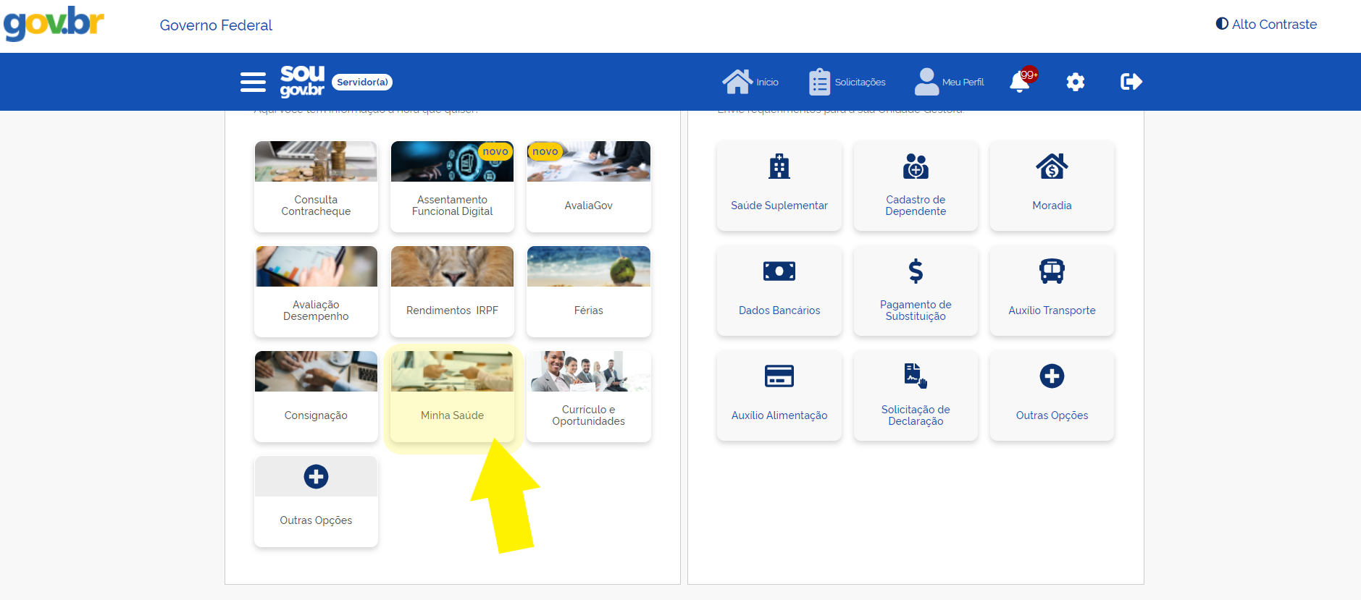1361x600 pixels.
Task: Open the hamburger menu icon
Action: click(253, 82)
